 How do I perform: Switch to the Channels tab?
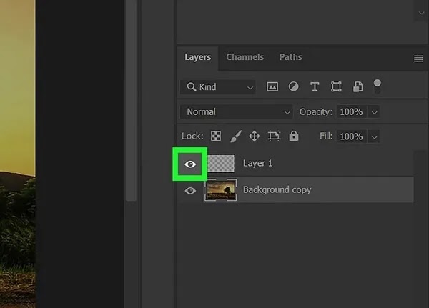tap(245, 57)
